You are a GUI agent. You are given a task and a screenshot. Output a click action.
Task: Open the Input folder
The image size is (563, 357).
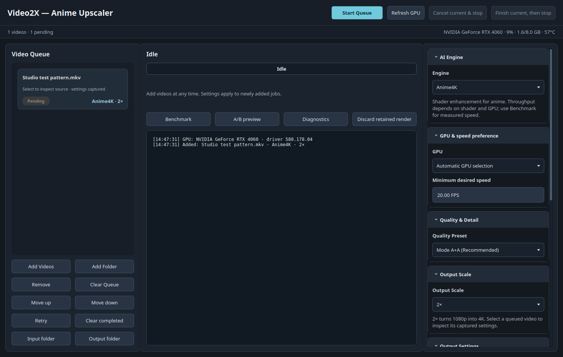pyautogui.click(x=41, y=339)
